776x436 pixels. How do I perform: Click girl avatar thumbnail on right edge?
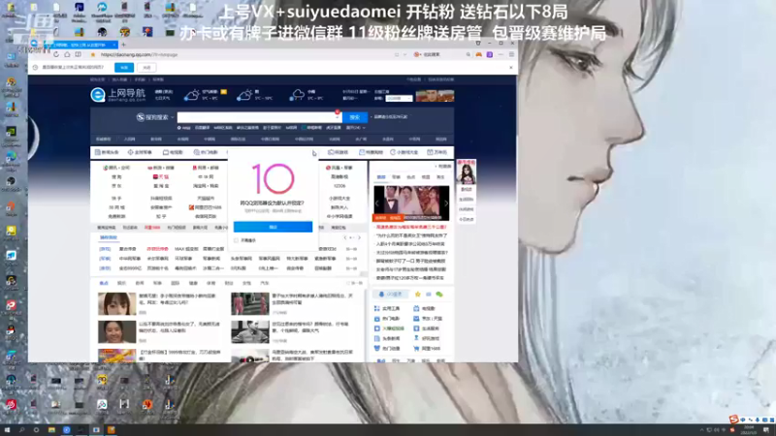pyautogui.click(x=467, y=172)
